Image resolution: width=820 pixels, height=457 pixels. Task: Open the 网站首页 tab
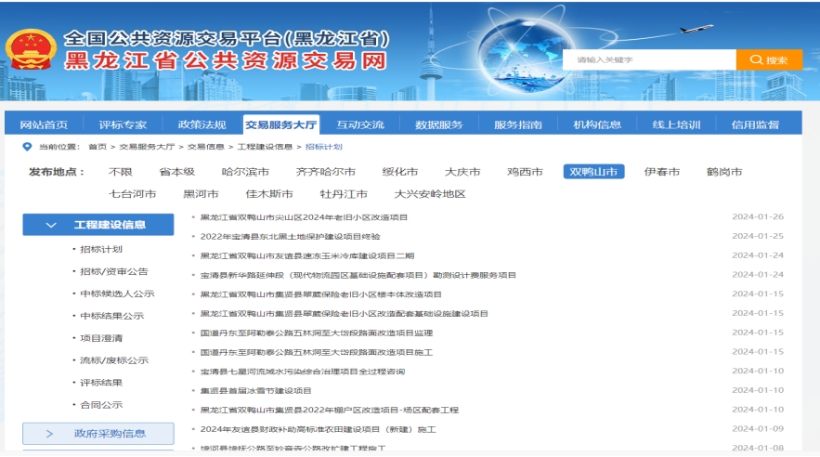click(x=44, y=125)
